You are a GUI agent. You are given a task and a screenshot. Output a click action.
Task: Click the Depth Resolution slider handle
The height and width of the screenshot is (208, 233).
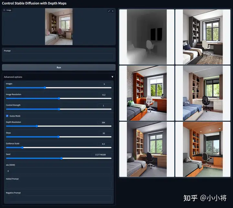tap(37, 126)
